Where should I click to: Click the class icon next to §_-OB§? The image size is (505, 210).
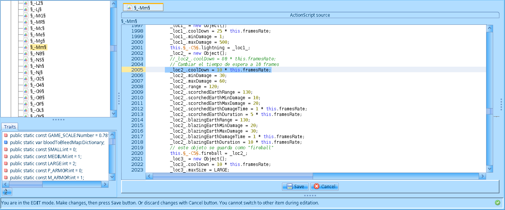pyautogui.click(x=26, y=97)
